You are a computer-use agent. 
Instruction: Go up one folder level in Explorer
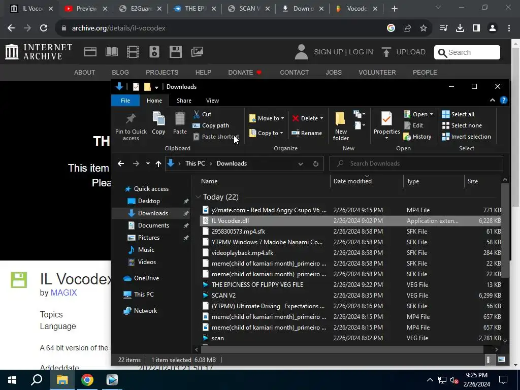(x=158, y=164)
